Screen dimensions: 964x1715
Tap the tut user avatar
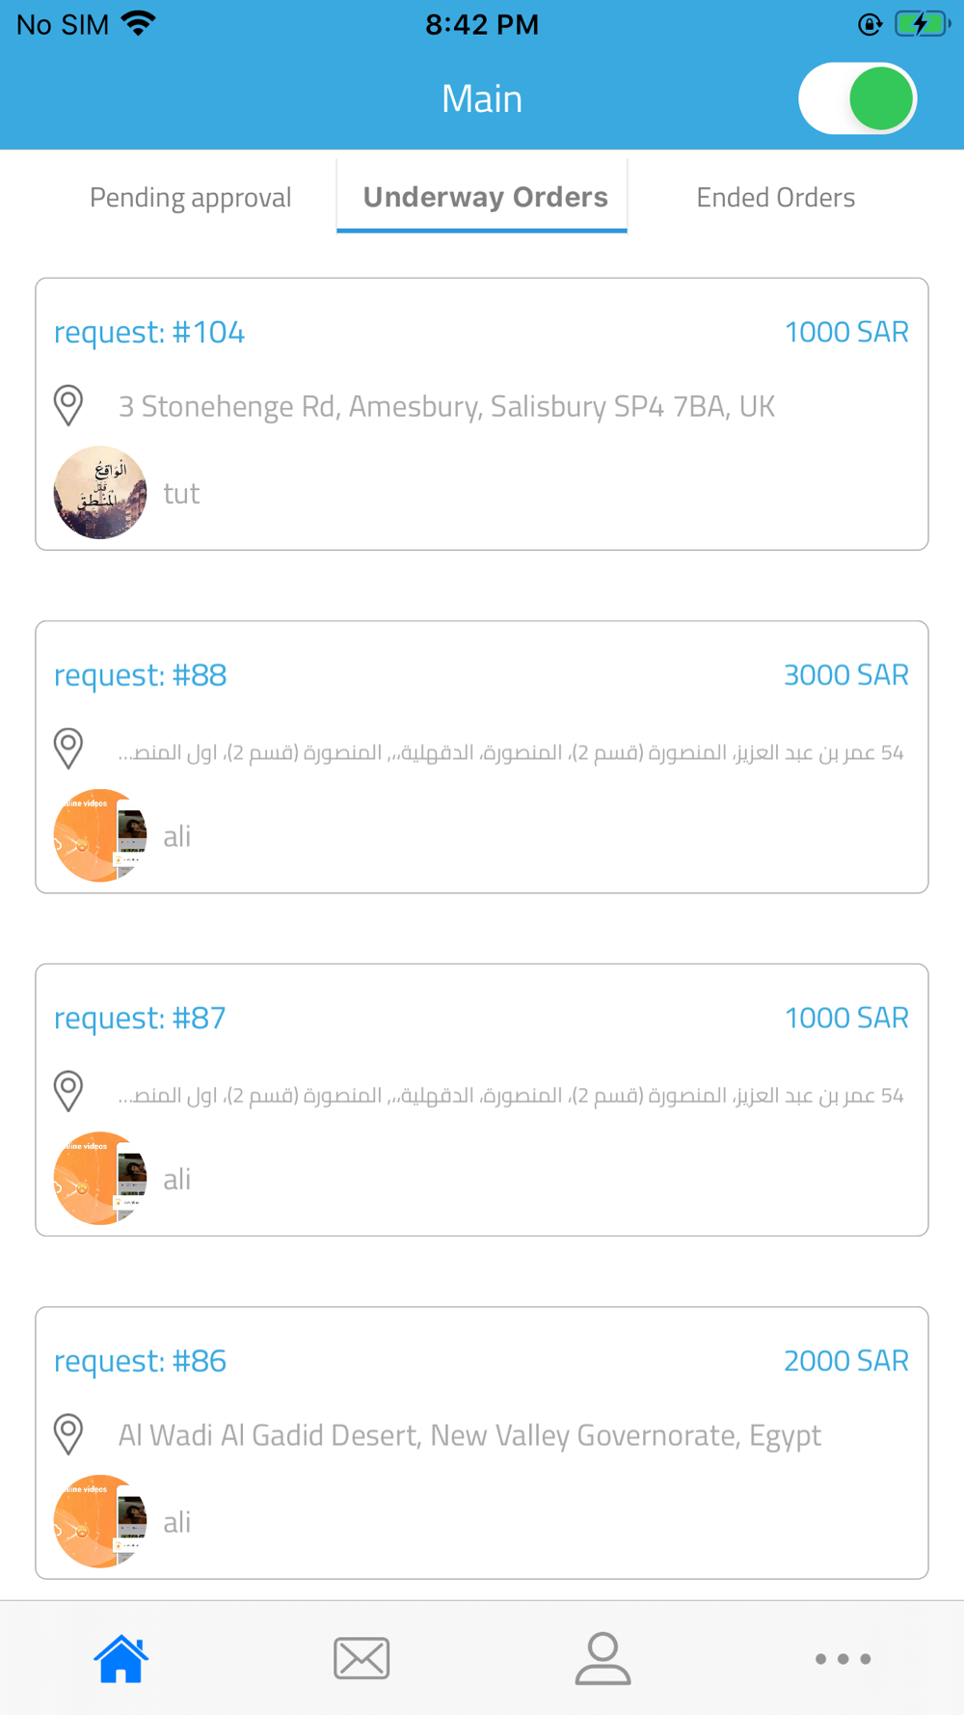click(x=100, y=492)
